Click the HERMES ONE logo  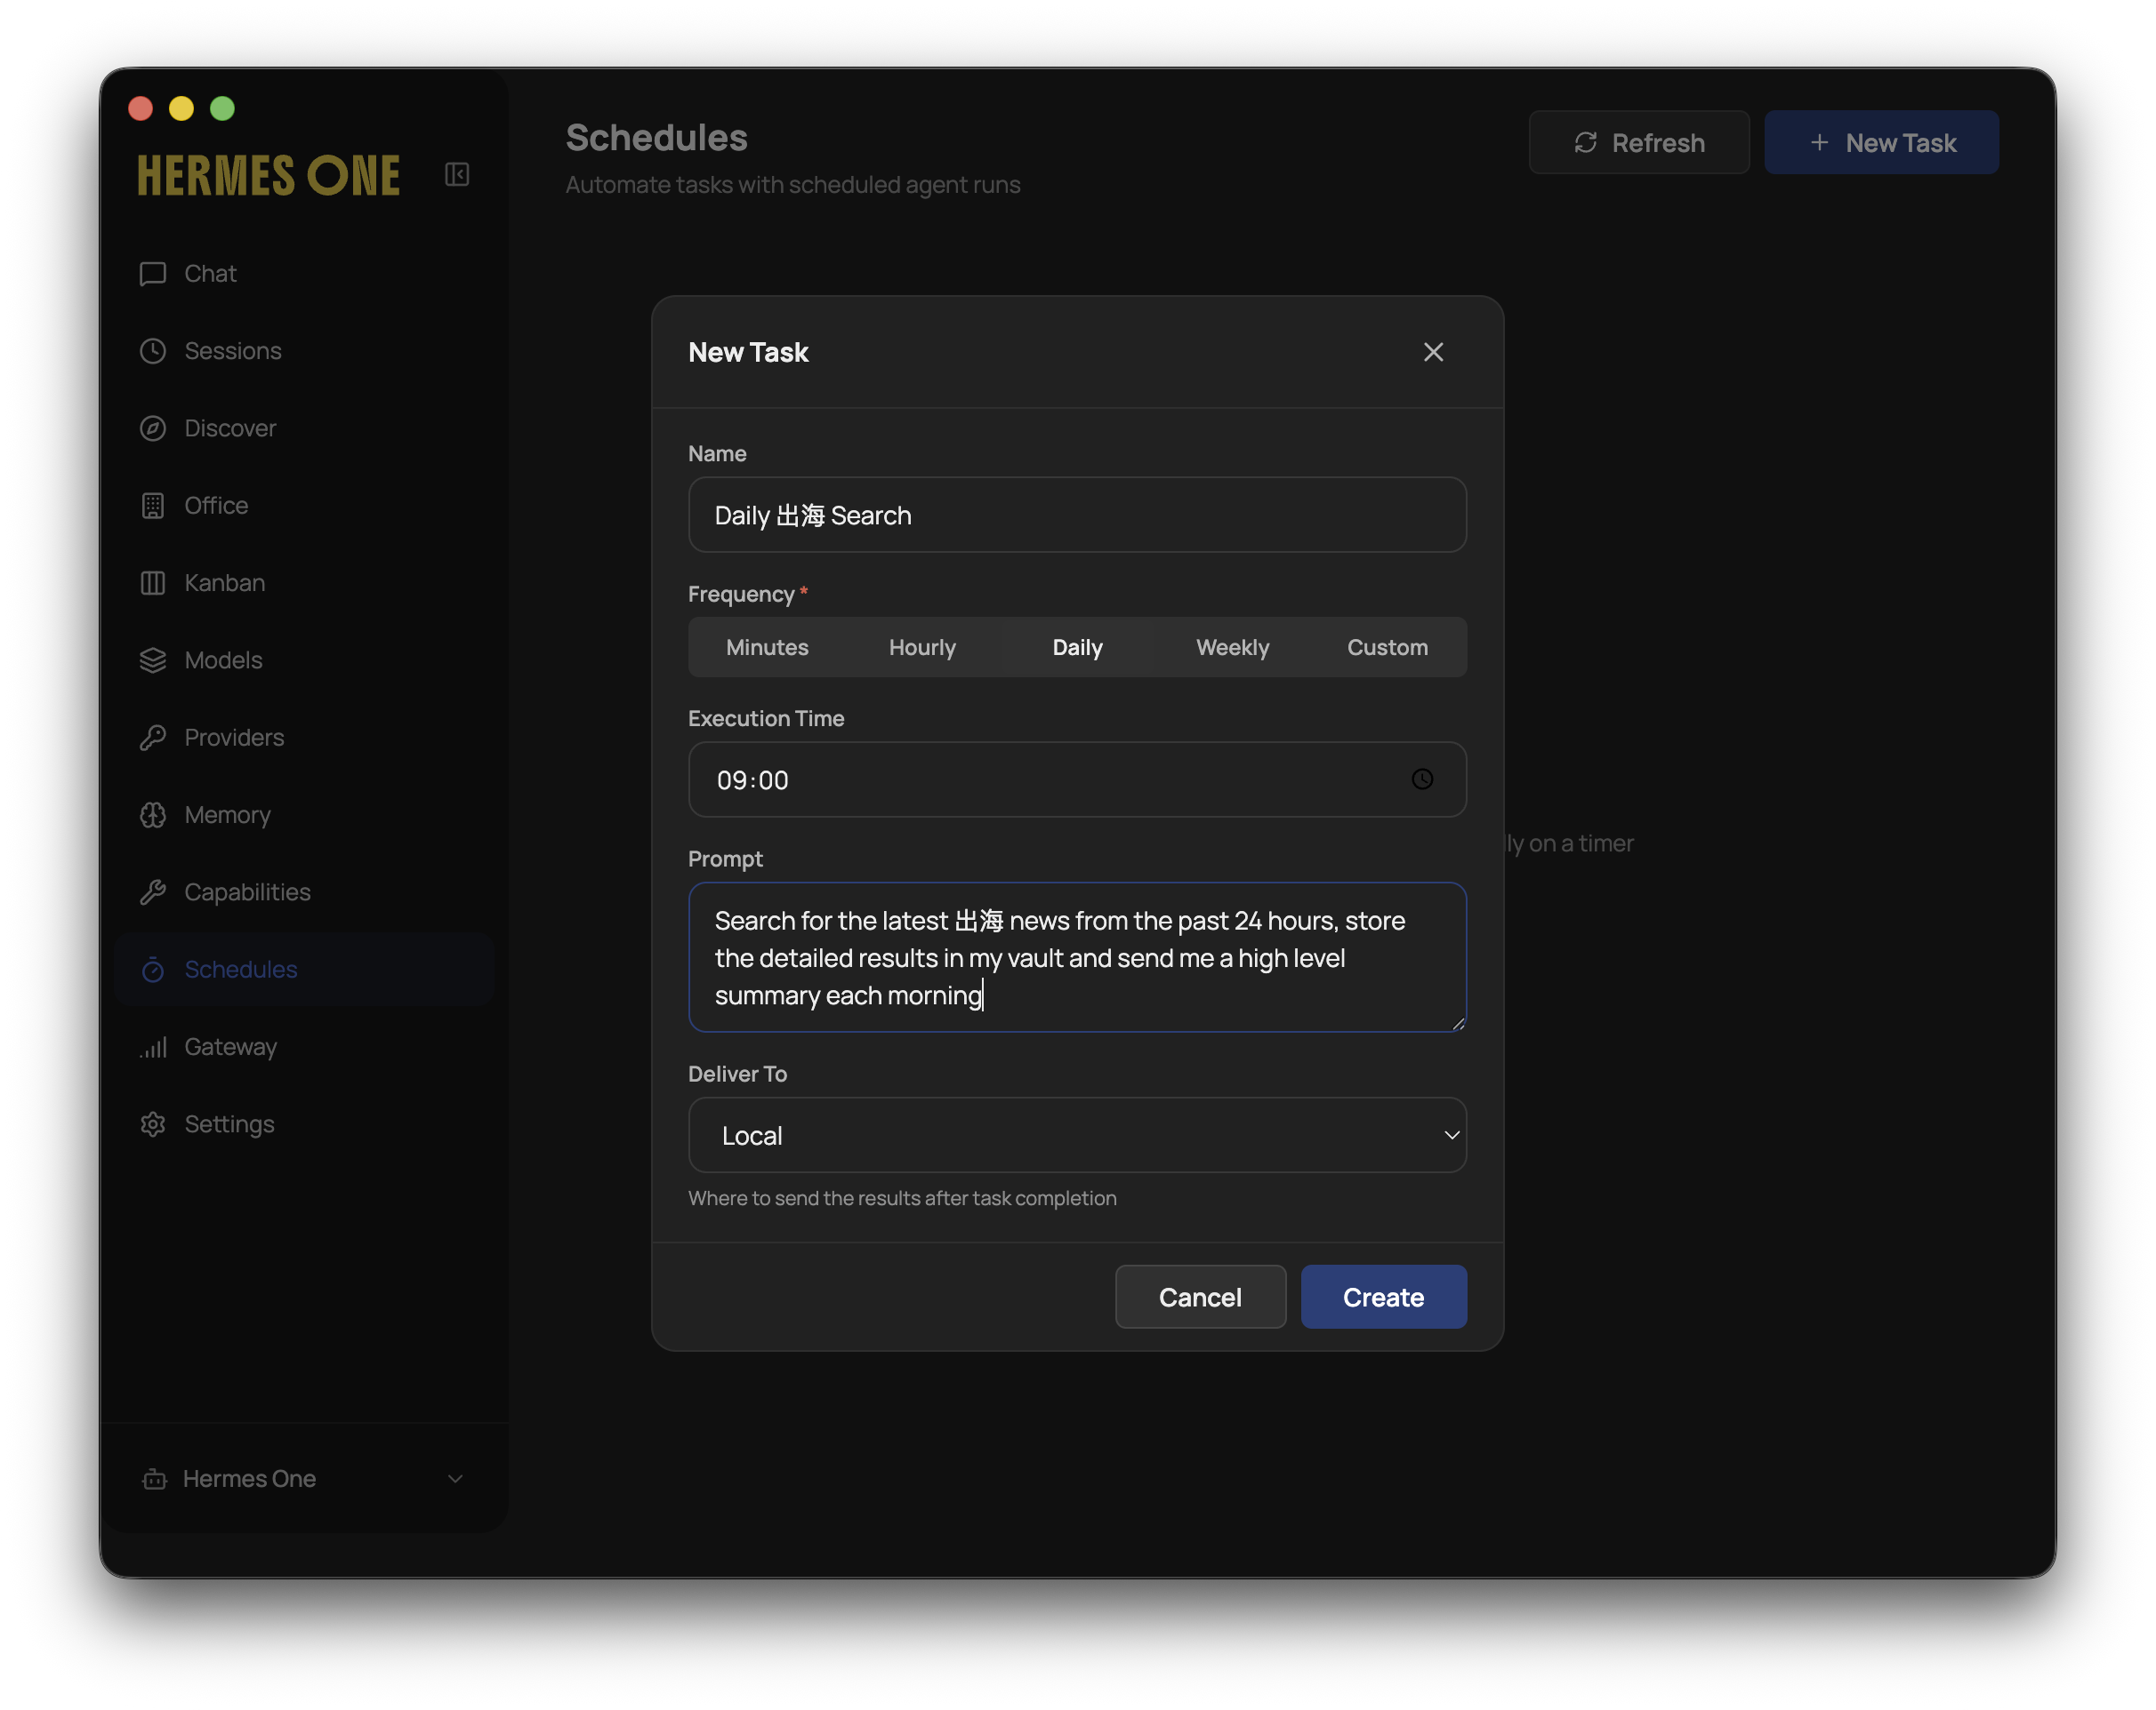click(x=269, y=176)
